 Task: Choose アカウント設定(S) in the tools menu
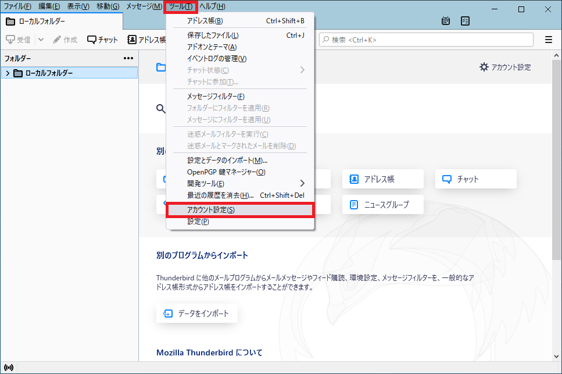click(240, 210)
